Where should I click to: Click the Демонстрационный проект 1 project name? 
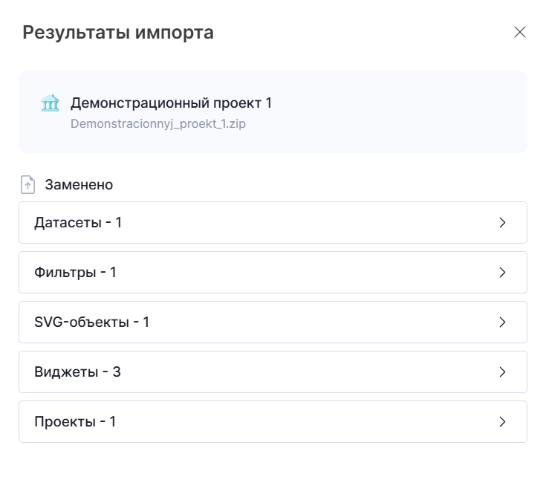coord(171,103)
